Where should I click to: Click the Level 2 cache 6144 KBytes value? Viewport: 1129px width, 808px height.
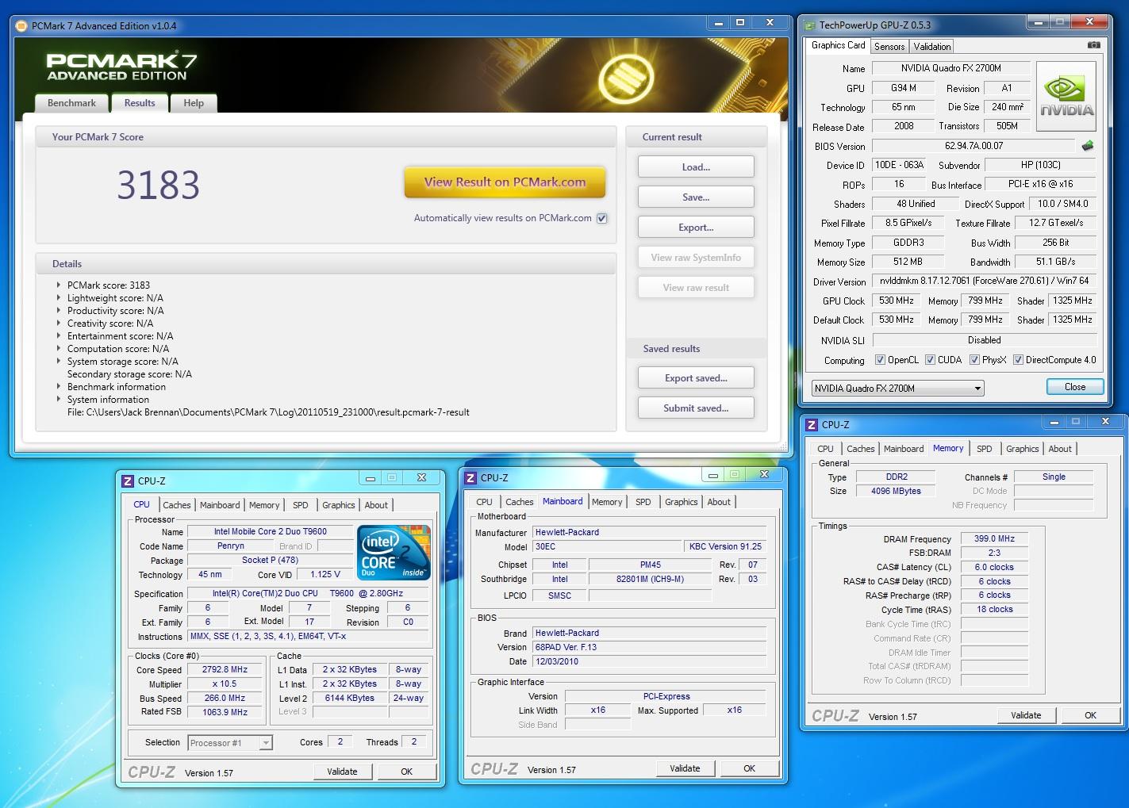350,698
